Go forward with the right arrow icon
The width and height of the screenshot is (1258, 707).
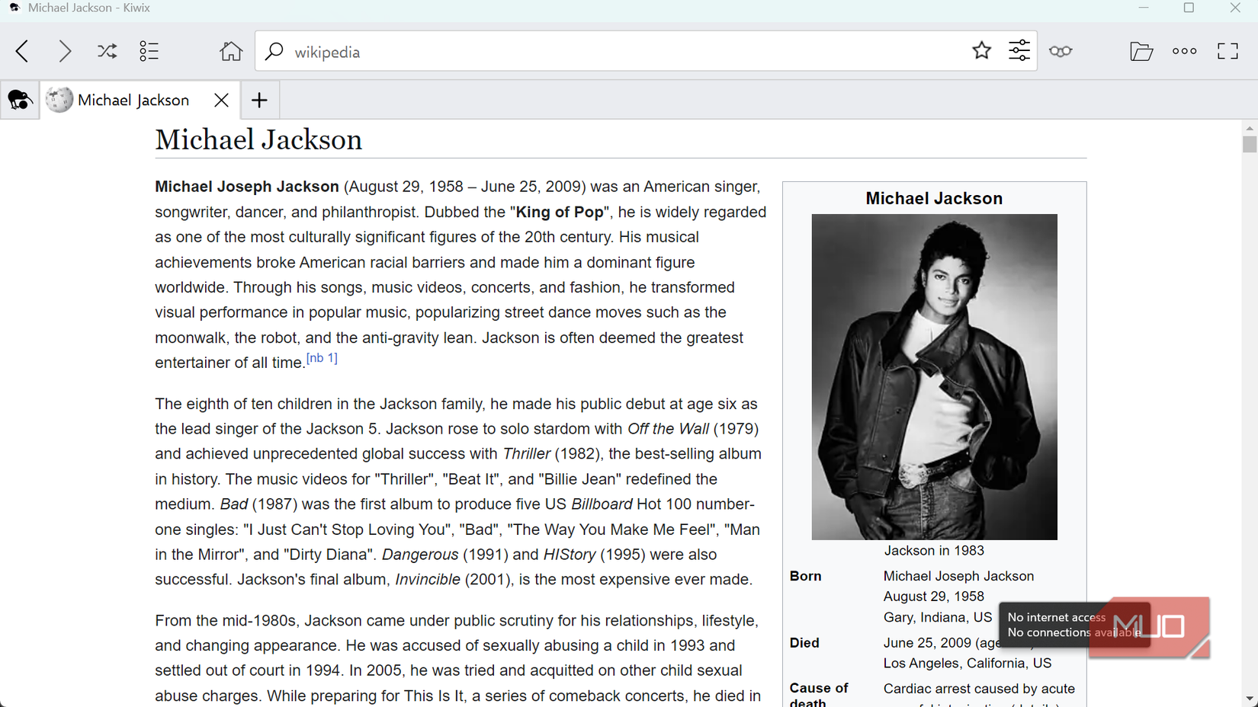click(x=65, y=51)
